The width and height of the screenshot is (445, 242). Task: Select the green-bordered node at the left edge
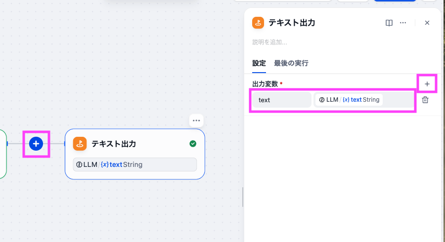[x=2, y=153]
